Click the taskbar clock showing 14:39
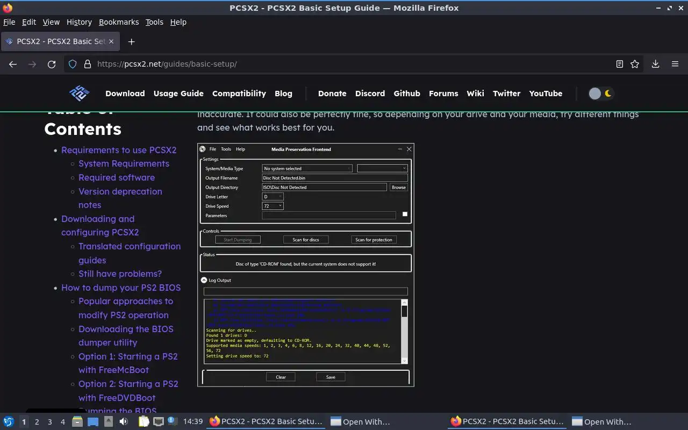The height and width of the screenshot is (430, 688). coord(193,422)
